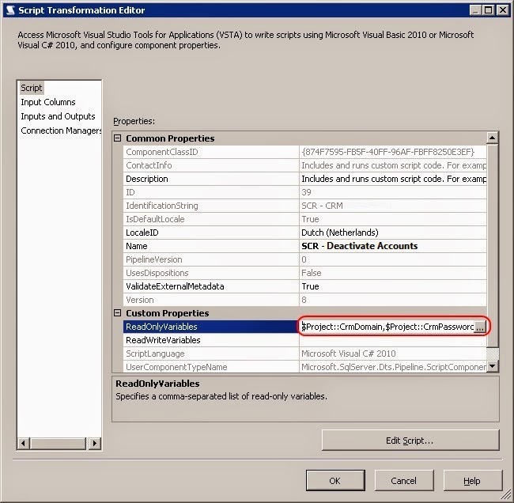Click Description value 'Includes and runs custom script'
The image size is (514, 503).
393,179
